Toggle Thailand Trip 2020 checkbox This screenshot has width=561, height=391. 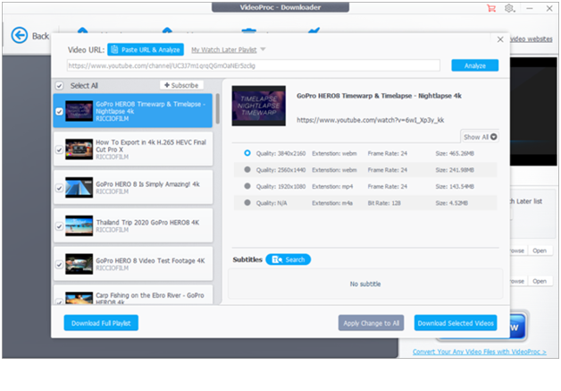[x=59, y=226]
